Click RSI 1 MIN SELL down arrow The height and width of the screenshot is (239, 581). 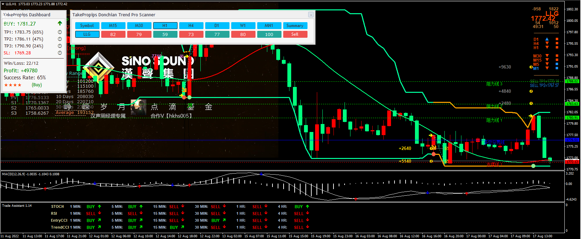coord(99,213)
